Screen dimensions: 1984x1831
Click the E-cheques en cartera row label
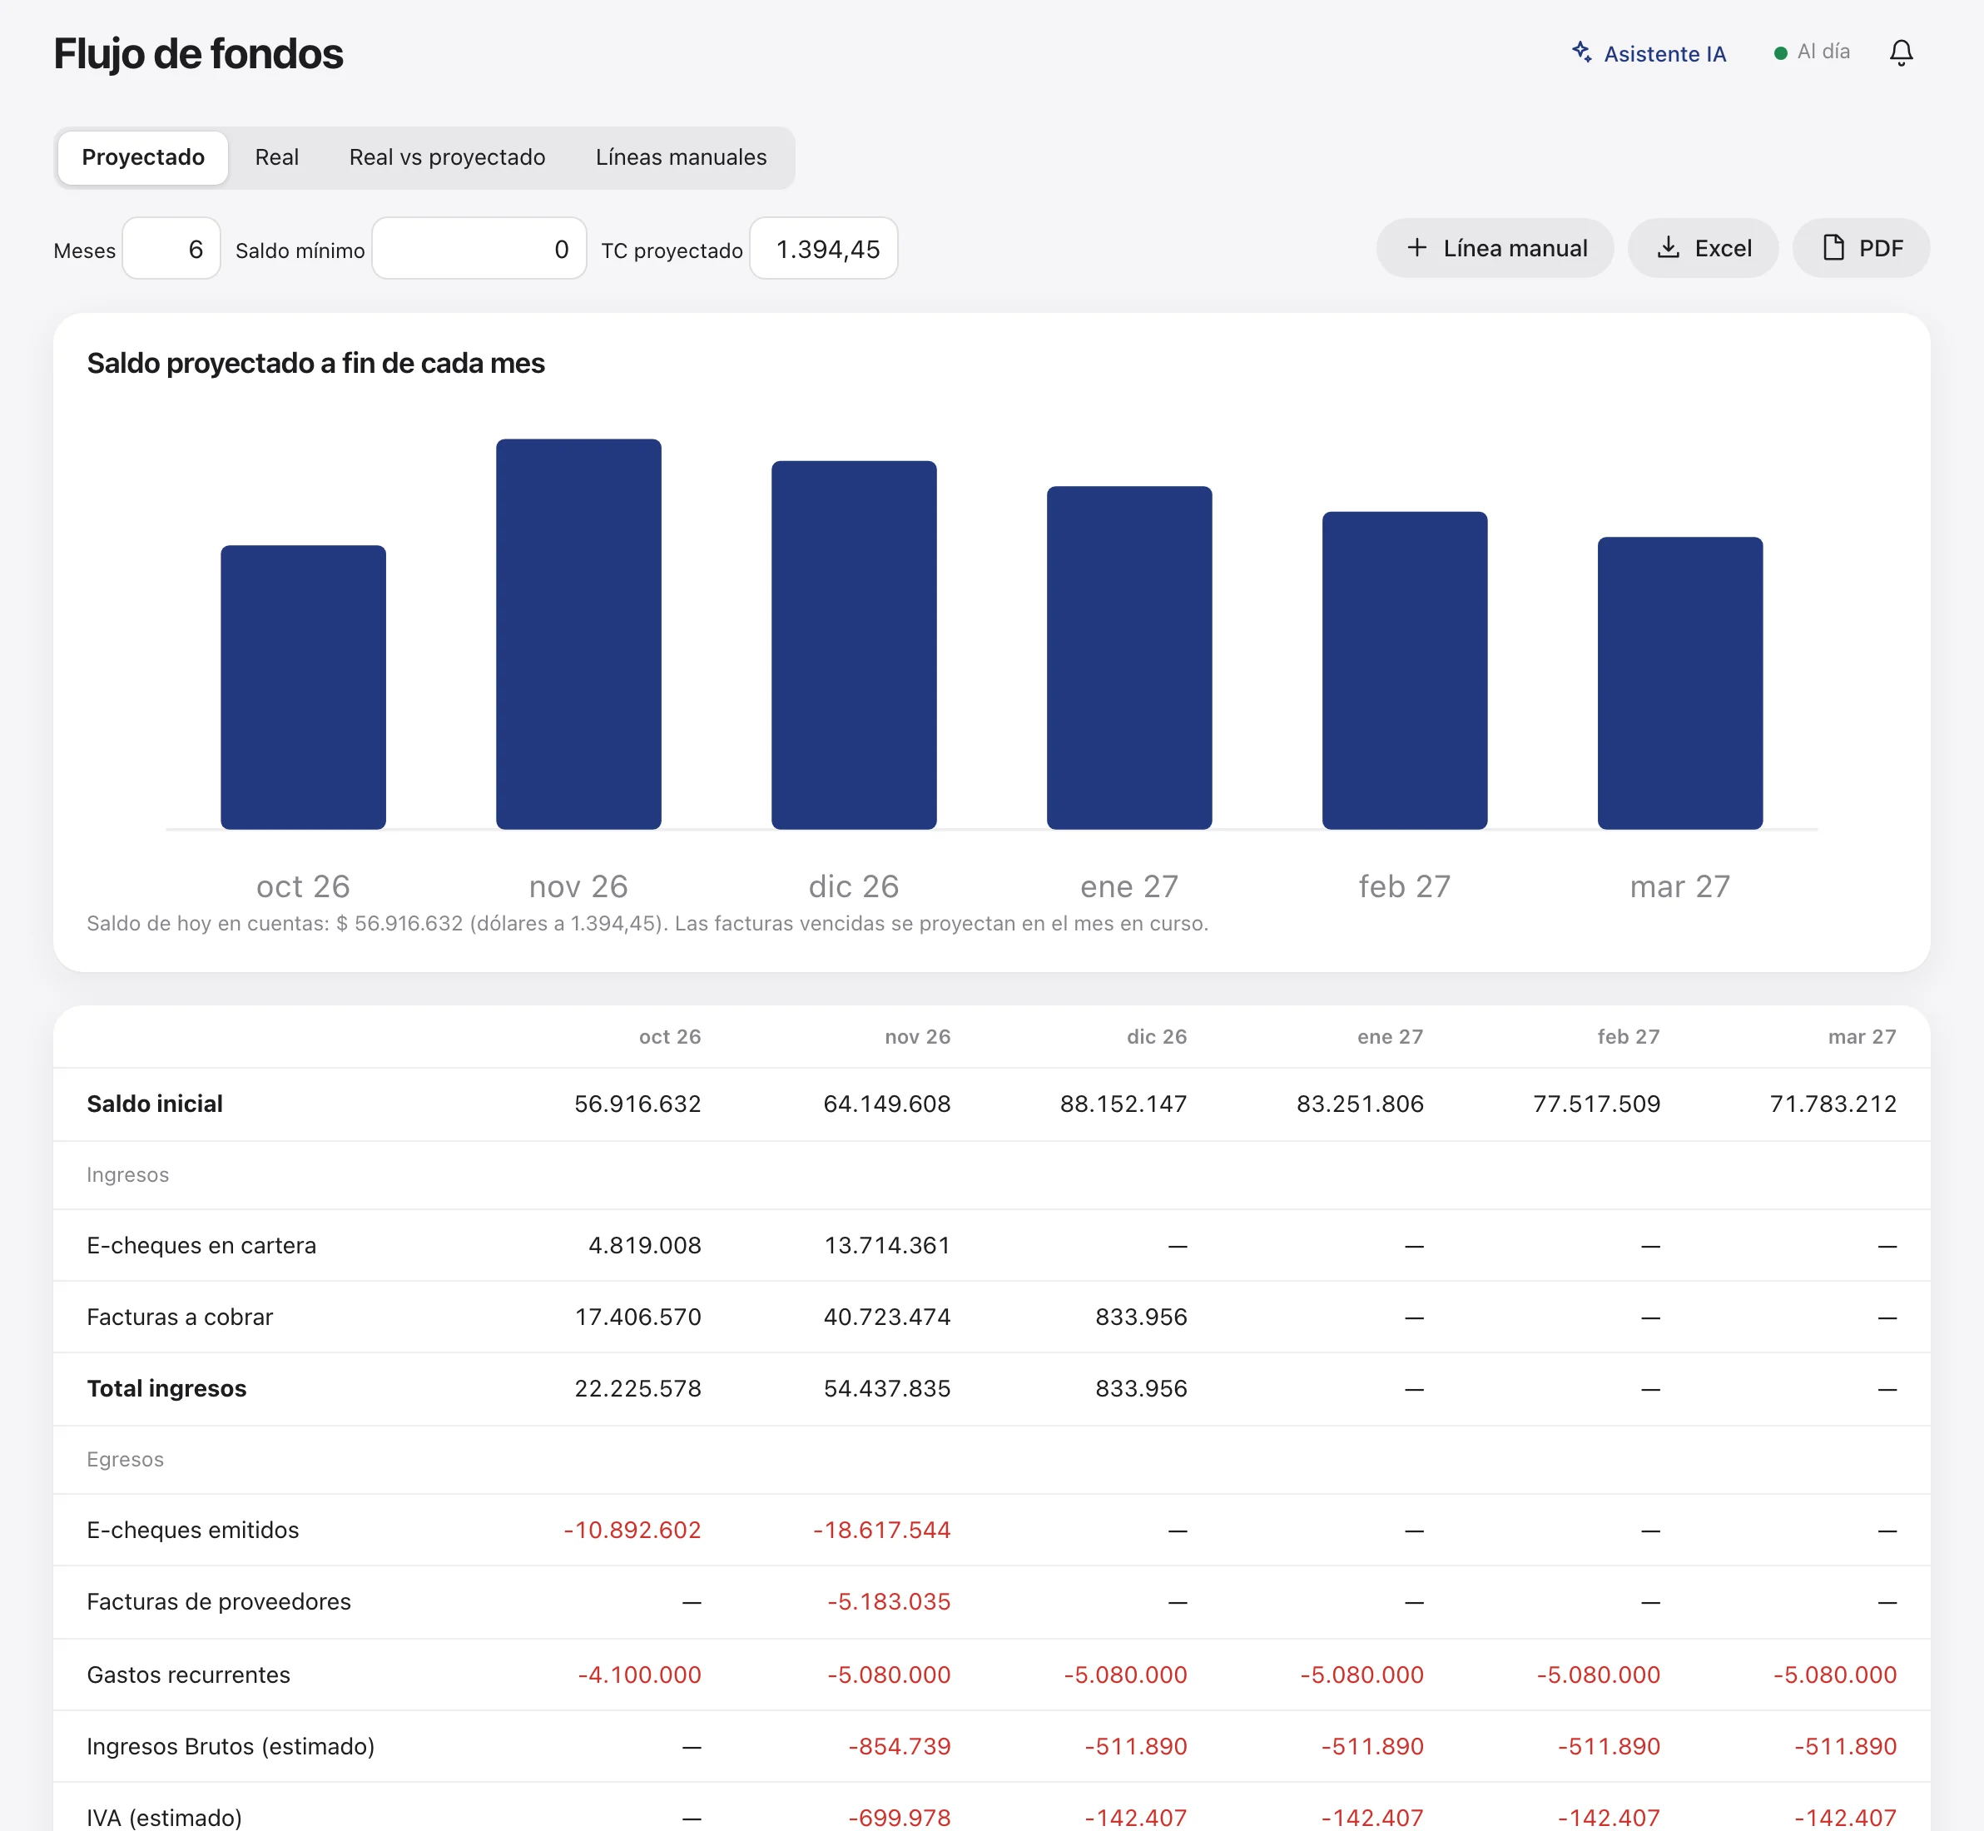[x=201, y=1245]
